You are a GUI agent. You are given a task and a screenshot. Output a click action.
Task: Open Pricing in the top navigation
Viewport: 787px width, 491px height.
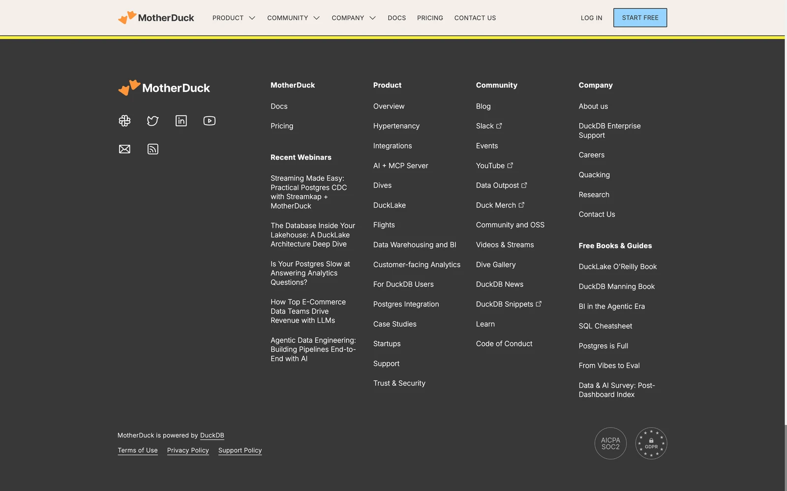point(430,18)
